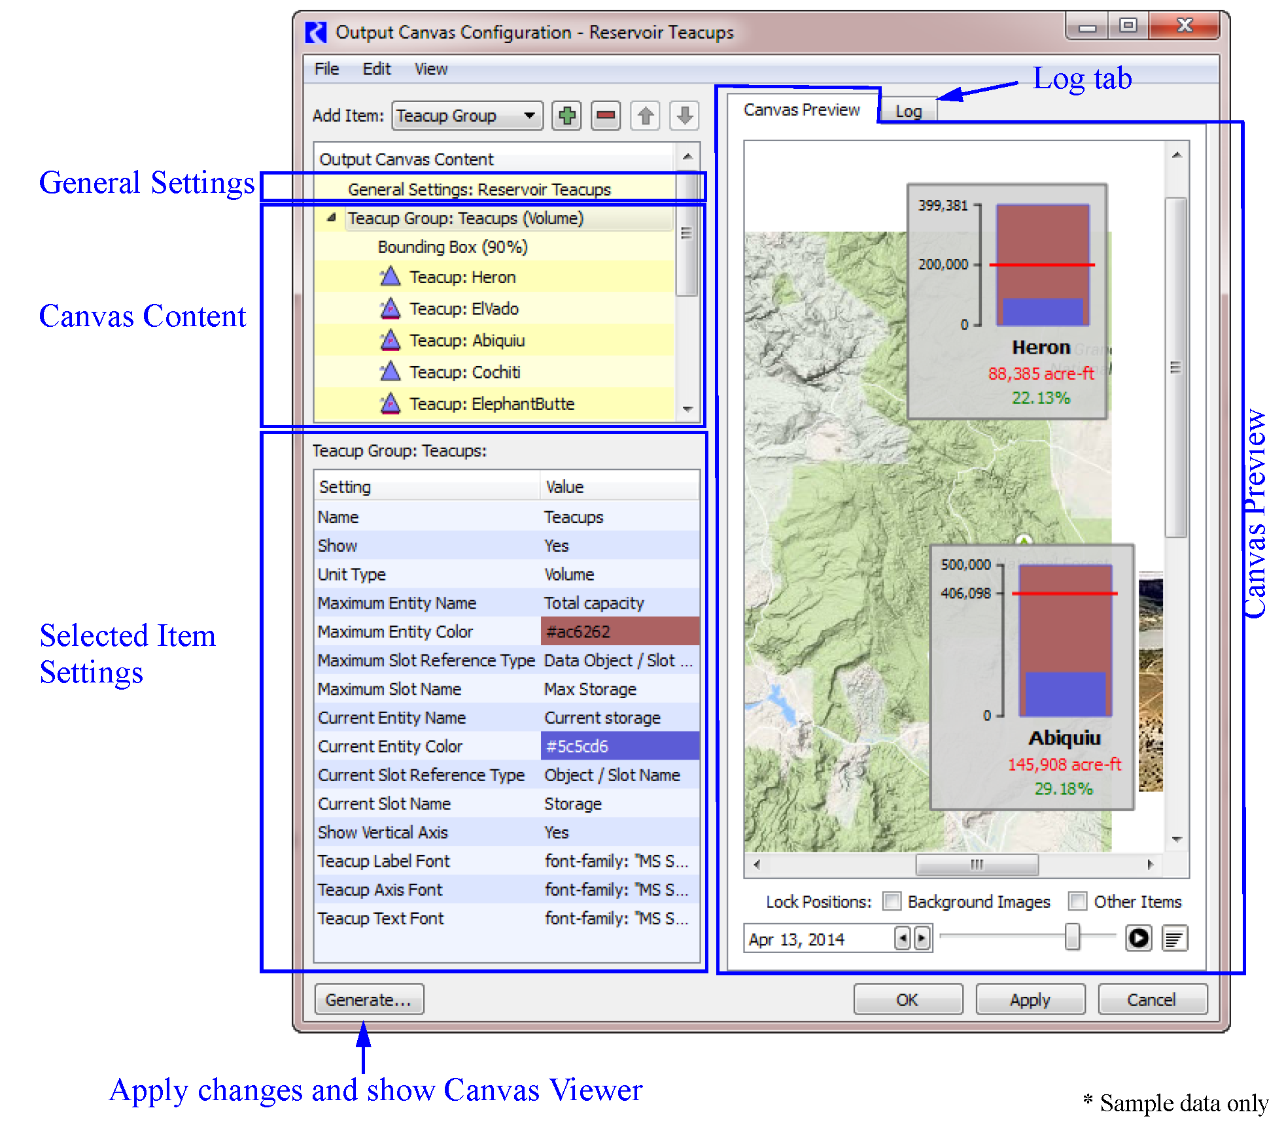This screenshot has width=1284, height=1125.
Task: Click the move item up arrow icon
Action: click(646, 116)
